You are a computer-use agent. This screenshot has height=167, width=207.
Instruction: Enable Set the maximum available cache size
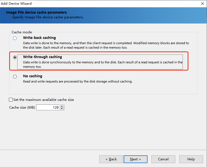coord(11,99)
